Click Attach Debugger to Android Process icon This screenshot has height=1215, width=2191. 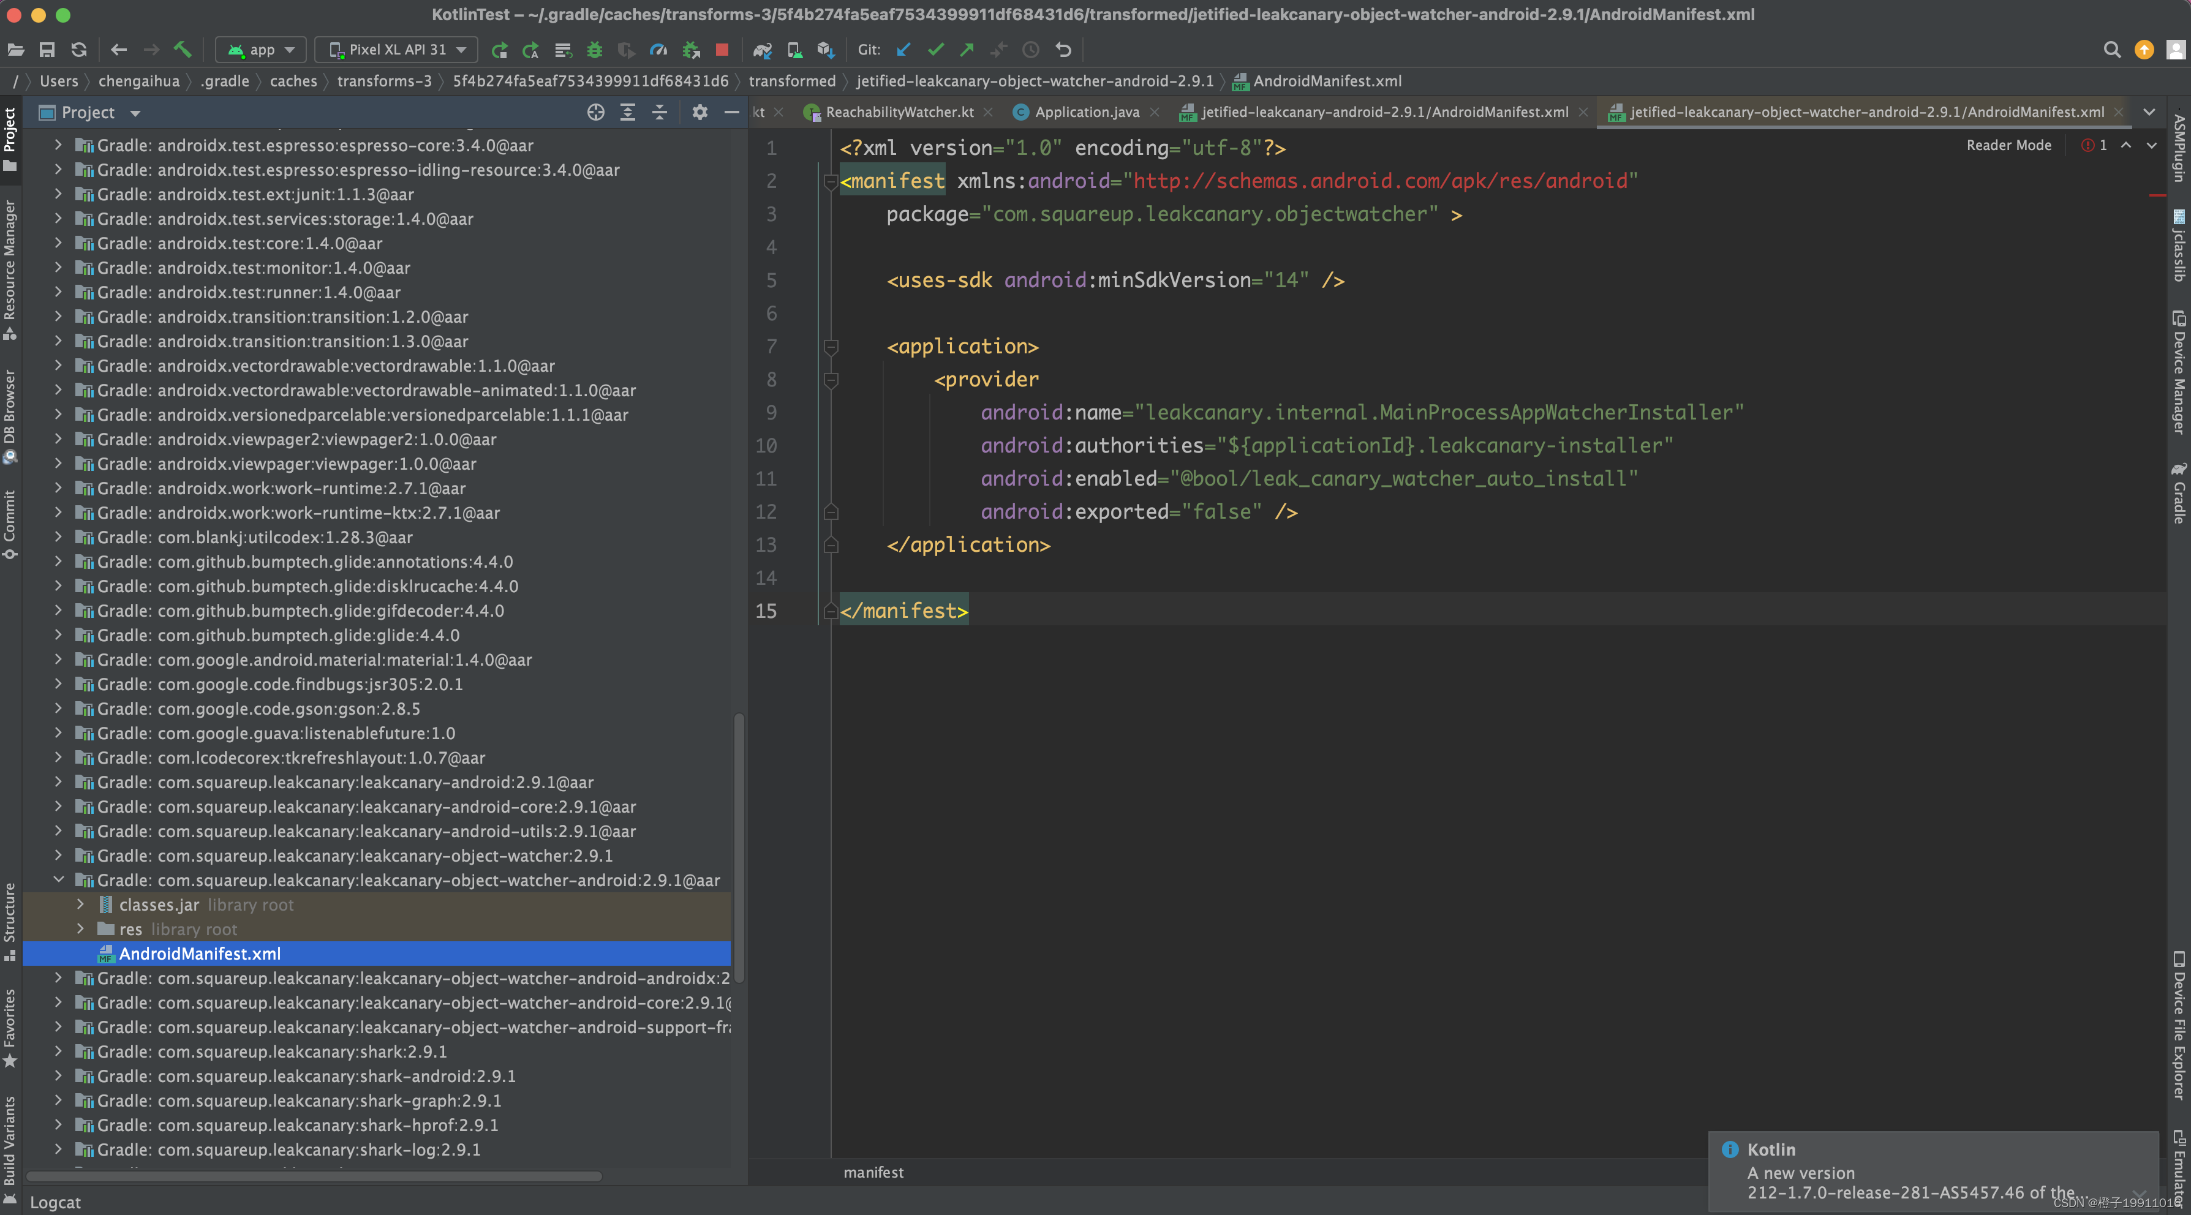coord(691,50)
